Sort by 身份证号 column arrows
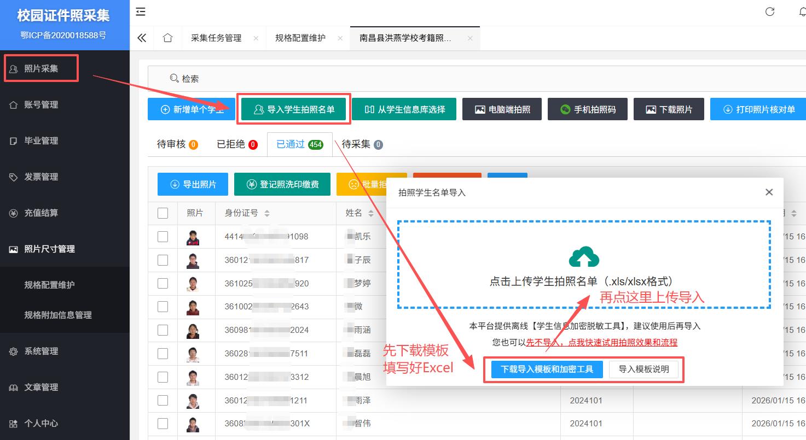The width and height of the screenshot is (806, 440). coord(267,214)
